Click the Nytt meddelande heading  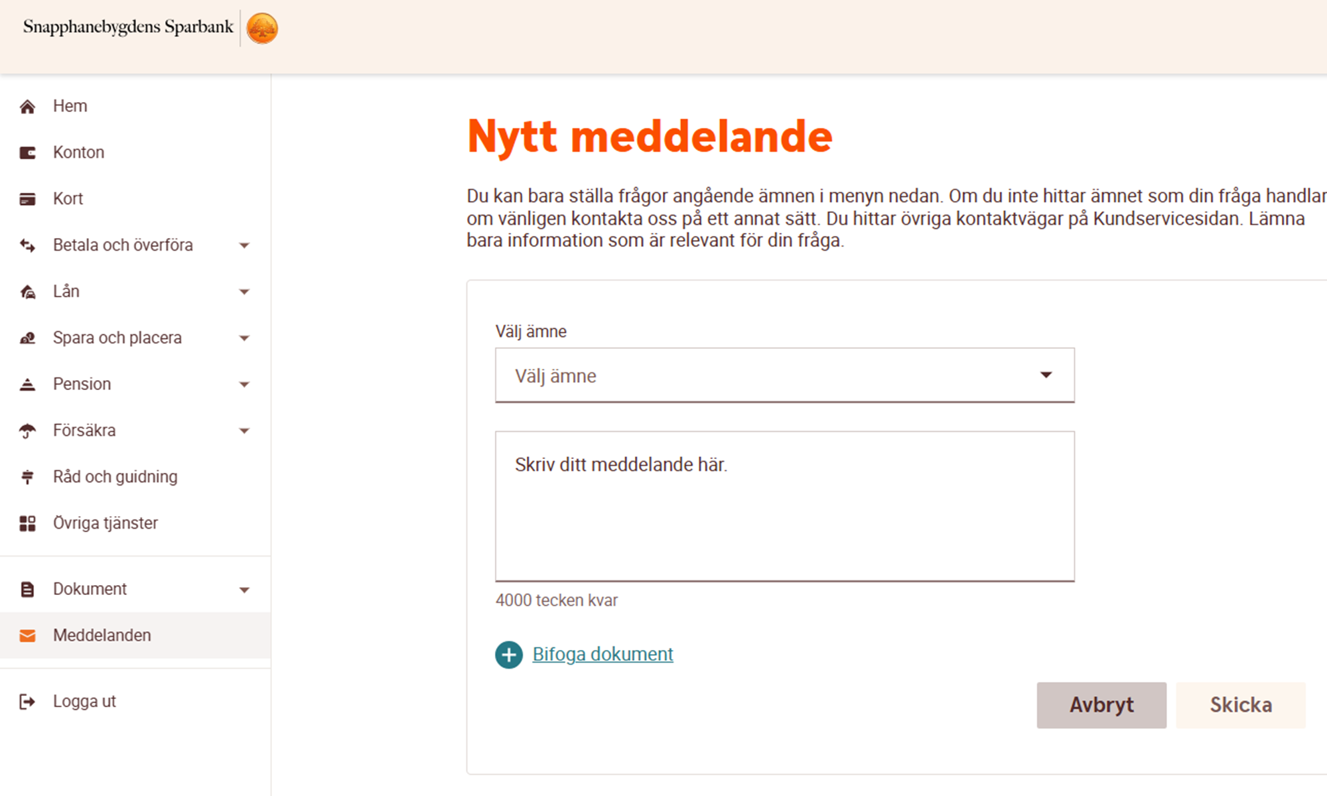pyautogui.click(x=650, y=137)
